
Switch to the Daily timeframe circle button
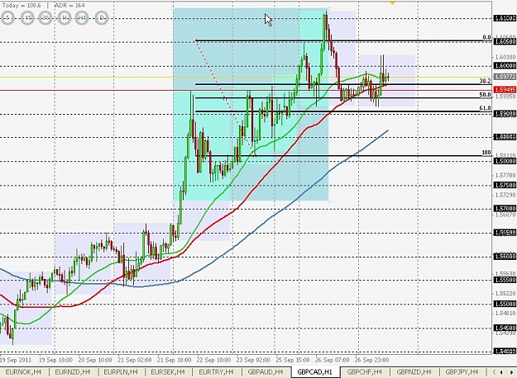101,17
